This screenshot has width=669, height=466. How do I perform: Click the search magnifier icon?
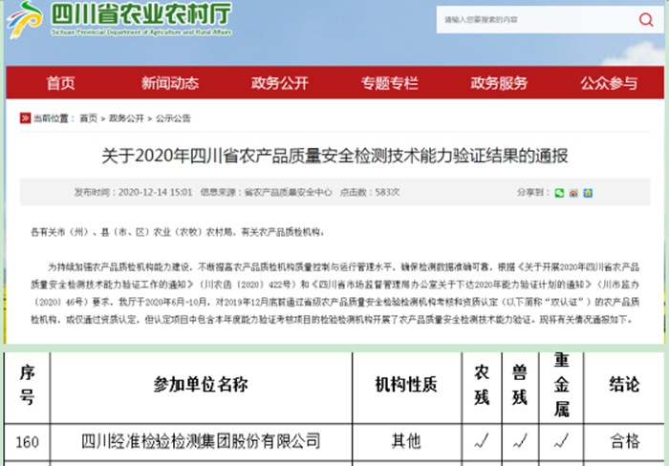(646, 20)
